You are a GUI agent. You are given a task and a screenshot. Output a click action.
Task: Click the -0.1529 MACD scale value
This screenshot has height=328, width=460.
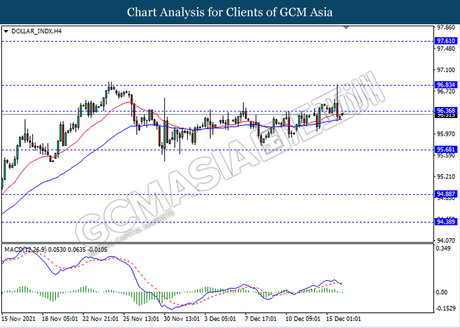[446, 308]
